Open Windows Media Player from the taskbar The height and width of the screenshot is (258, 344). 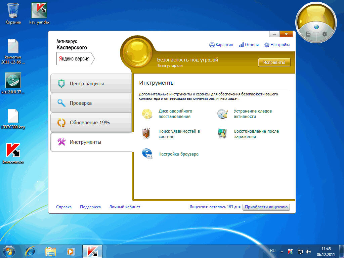pyautogui.click(x=71, y=251)
